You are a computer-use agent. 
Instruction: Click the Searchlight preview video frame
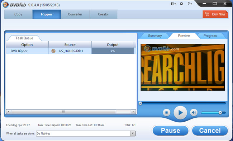pyautogui.click(x=183, y=67)
